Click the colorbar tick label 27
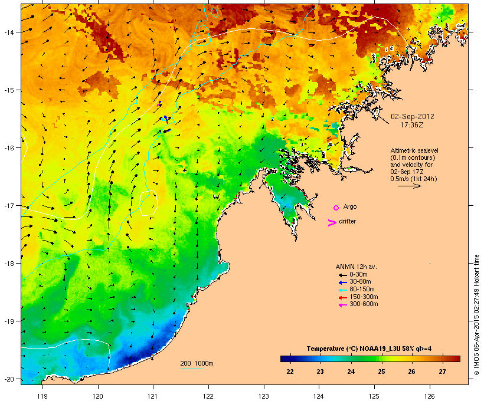This screenshot has height=401, width=484. [x=442, y=372]
